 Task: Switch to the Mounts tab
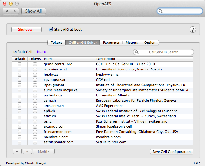click(x=132, y=43)
